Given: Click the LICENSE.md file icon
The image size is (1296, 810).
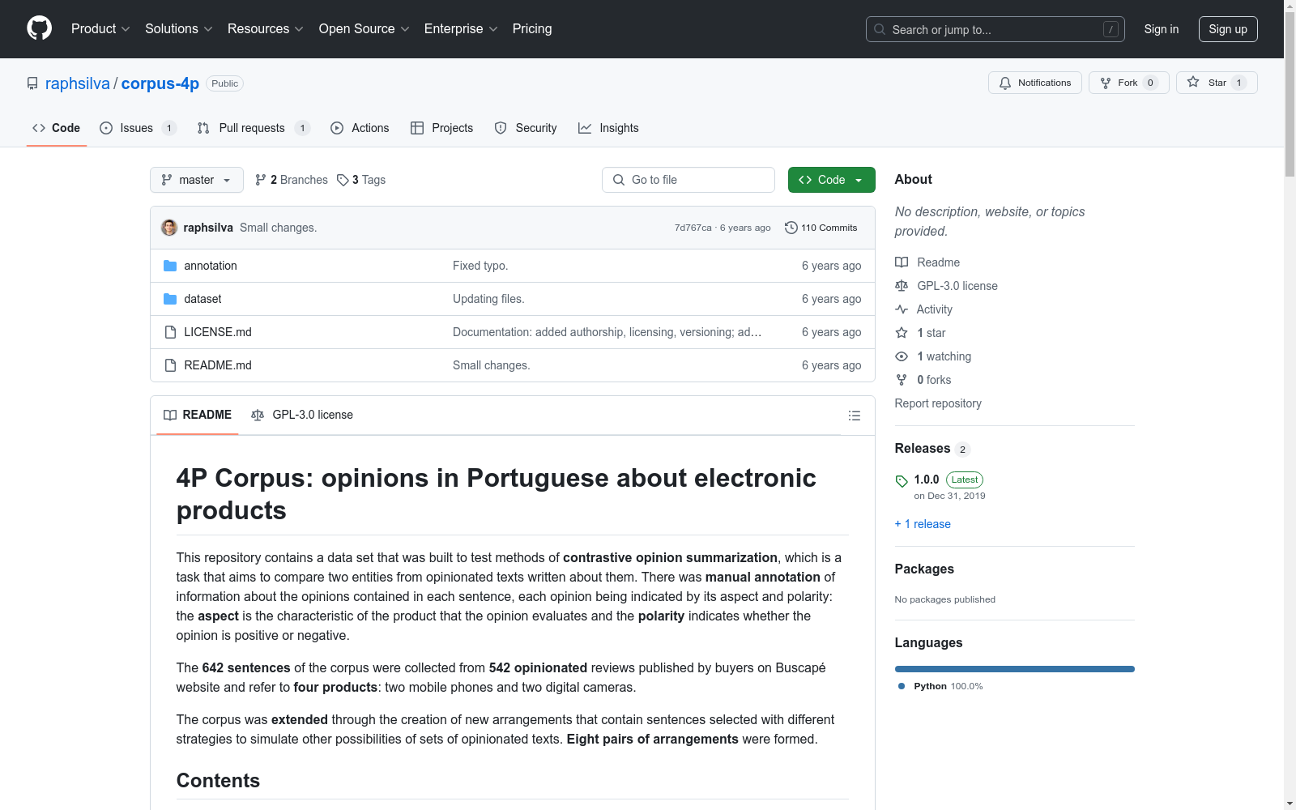Looking at the screenshot, I should point(170,332).
